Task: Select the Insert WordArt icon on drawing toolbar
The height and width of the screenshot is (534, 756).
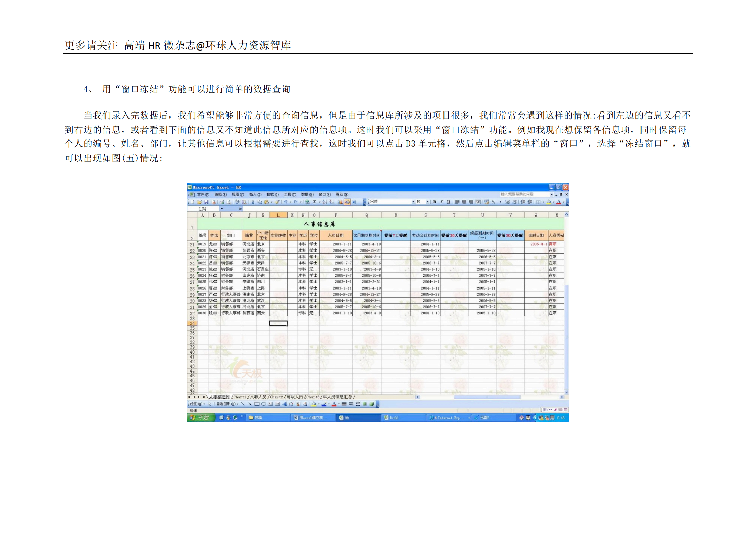Action: [x=285, y=404]
